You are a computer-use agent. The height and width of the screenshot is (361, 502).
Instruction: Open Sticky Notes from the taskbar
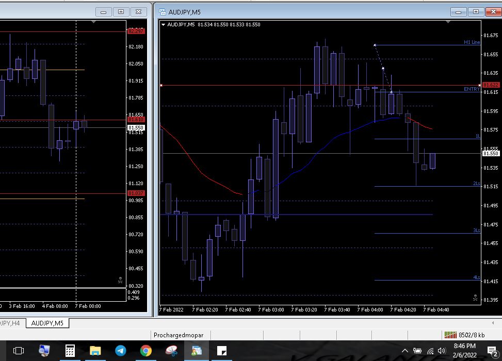click(222, 351)
